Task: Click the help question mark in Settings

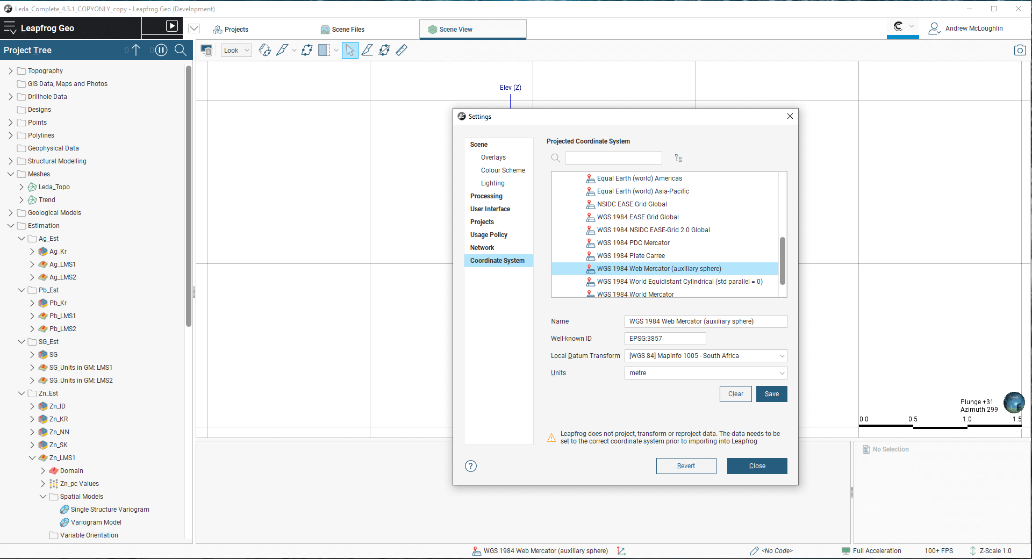Action: pos(471,466)
